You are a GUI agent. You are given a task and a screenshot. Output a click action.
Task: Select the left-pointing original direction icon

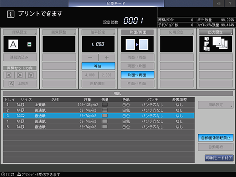click(x=9, y=75)
